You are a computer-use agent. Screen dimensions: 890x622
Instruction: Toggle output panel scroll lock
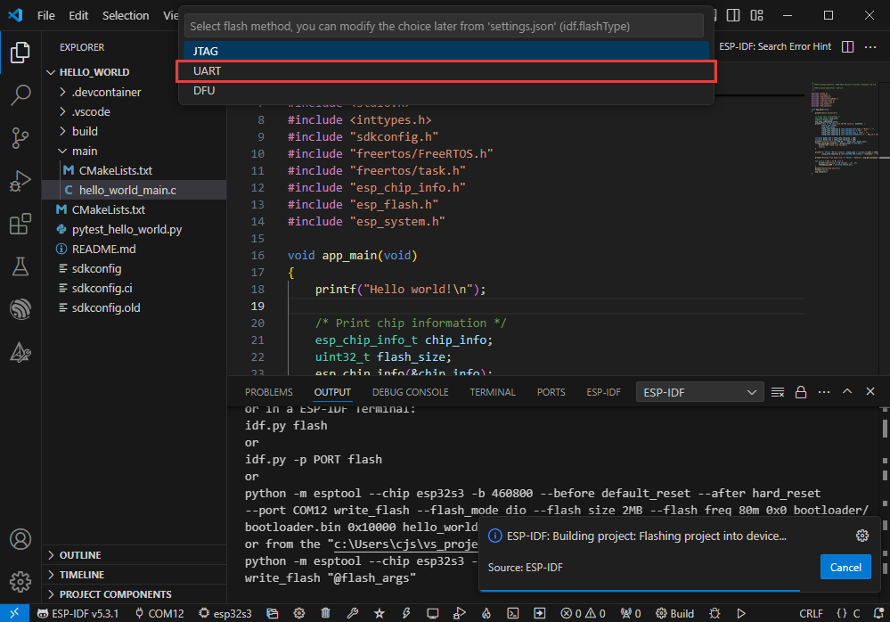(801, 392)
